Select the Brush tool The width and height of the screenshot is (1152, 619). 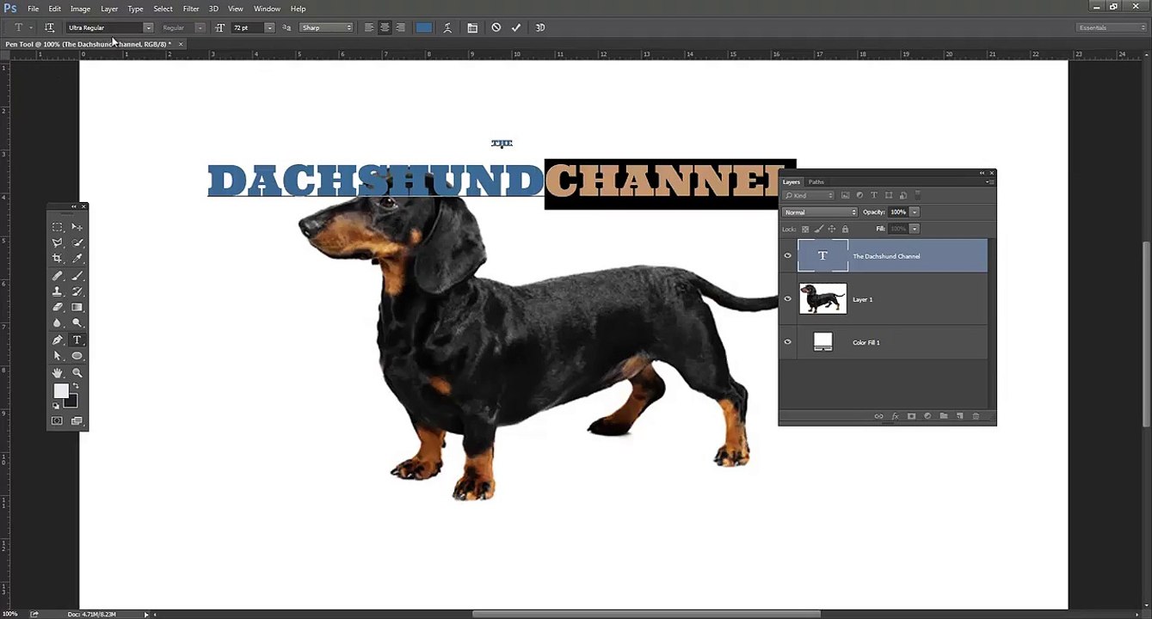(77, 276)
